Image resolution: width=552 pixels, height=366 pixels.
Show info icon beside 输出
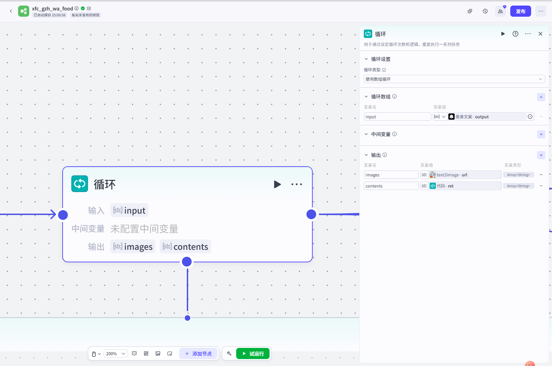pos(385,155)
